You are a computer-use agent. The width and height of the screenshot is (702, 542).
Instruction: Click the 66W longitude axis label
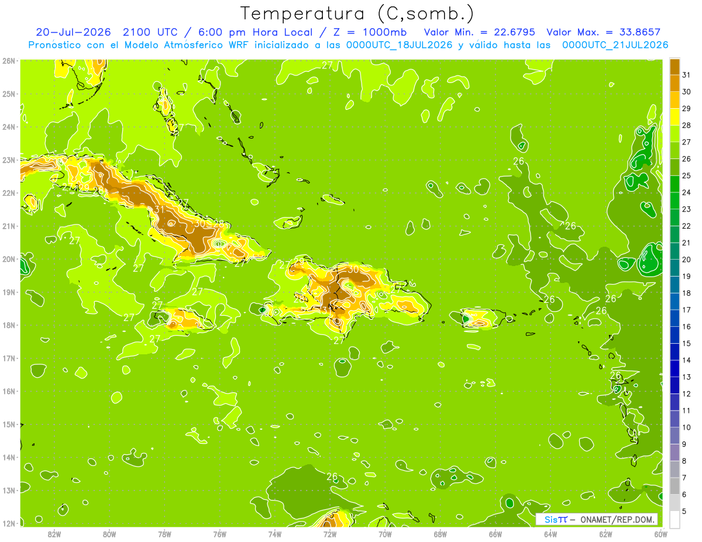495,533
